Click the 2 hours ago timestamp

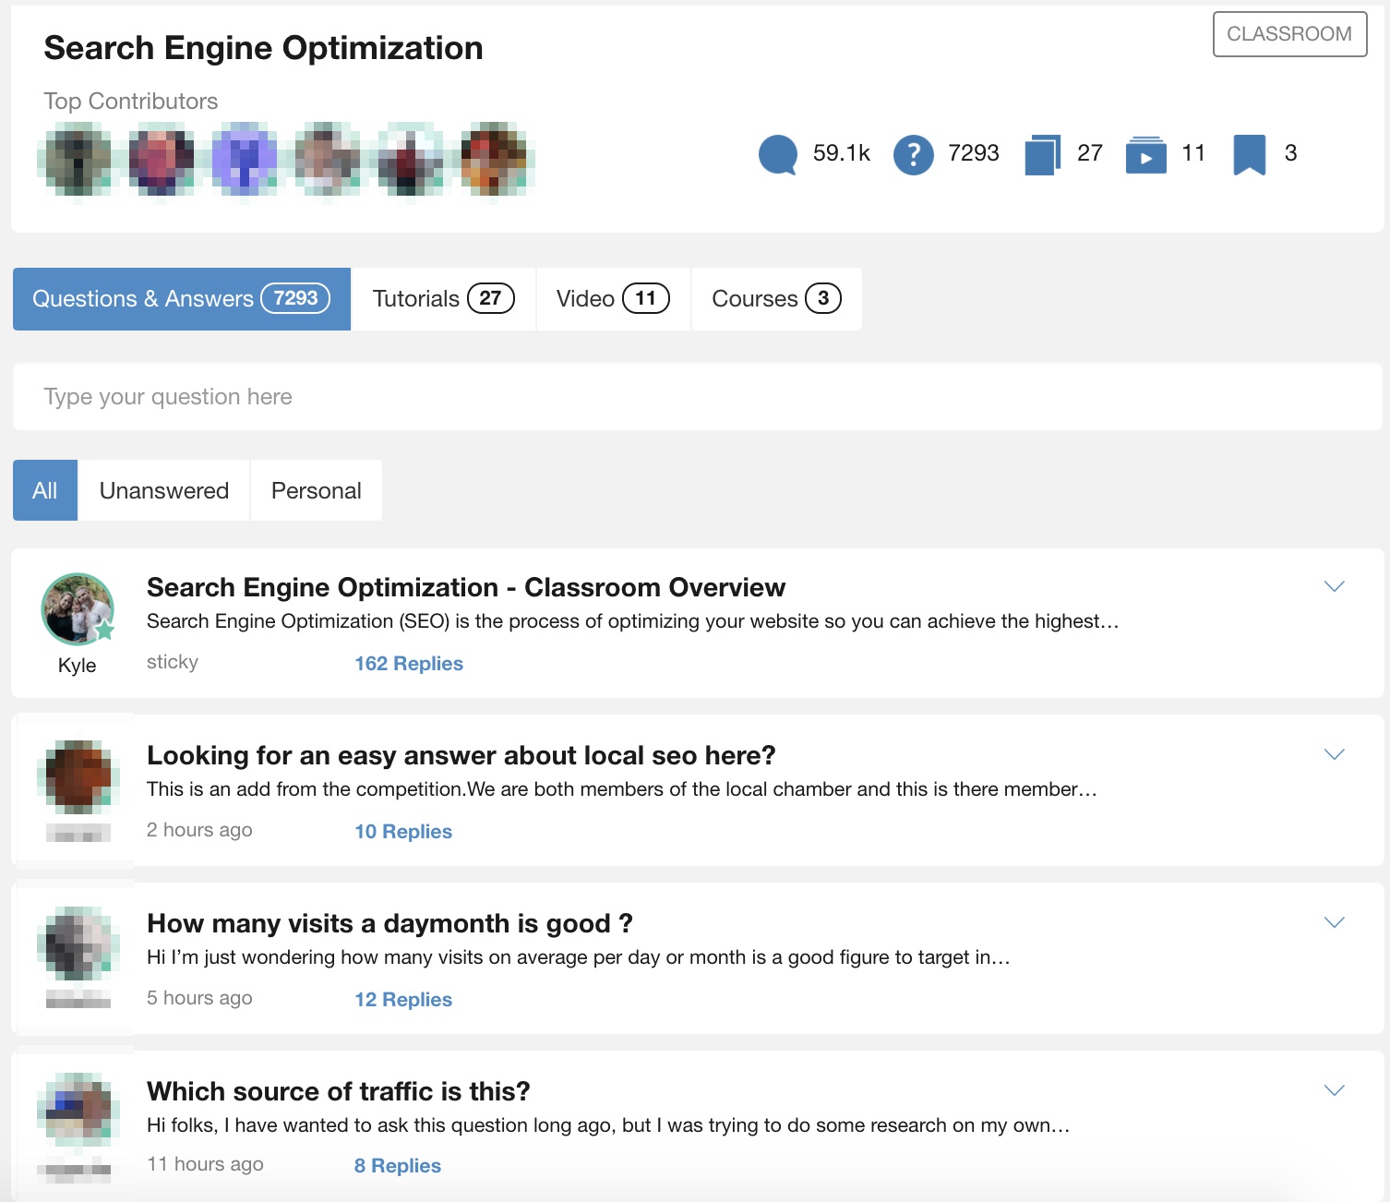(199, 830)
